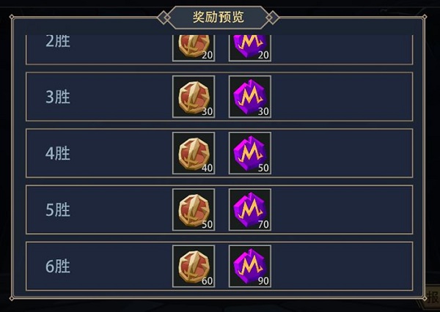Click empty area of 6胜 reward row
The height and width of the screenshot is (312, 440).
[x=342, y=267]
